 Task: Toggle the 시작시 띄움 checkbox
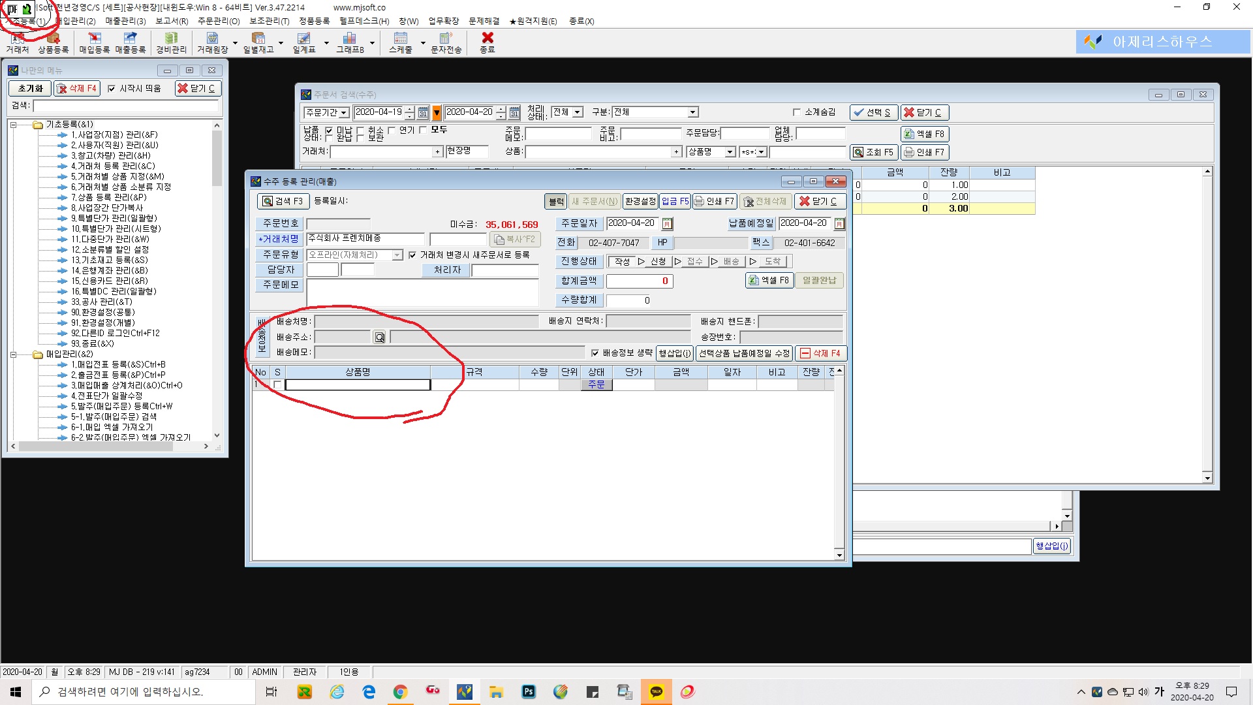tap(112, 89)
